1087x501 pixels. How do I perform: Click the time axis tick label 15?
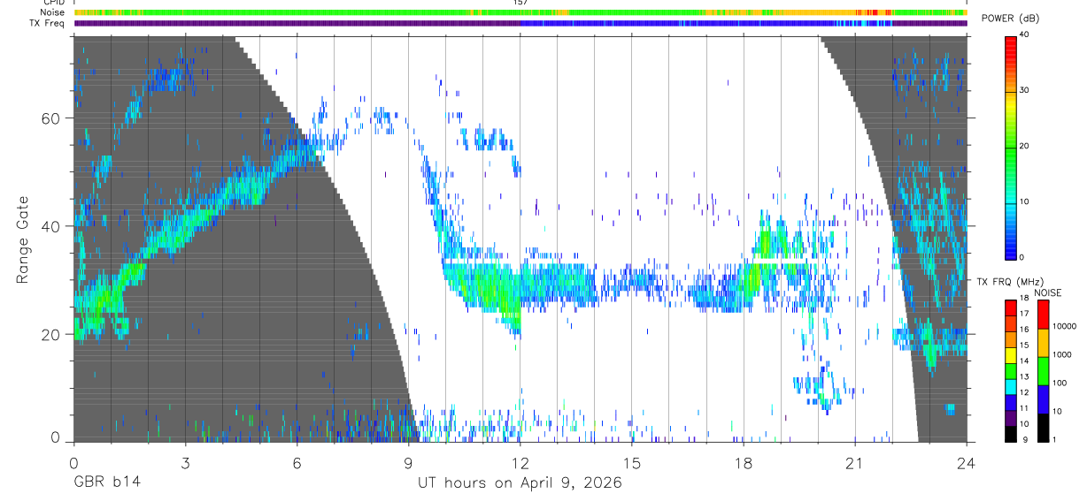click(631, 462)
